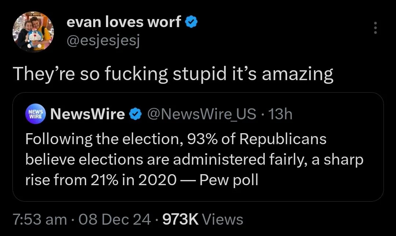Select the "They're so fucking stupid" post text
396x236 pixels.
pyautogui.click(x=173, y=74)
